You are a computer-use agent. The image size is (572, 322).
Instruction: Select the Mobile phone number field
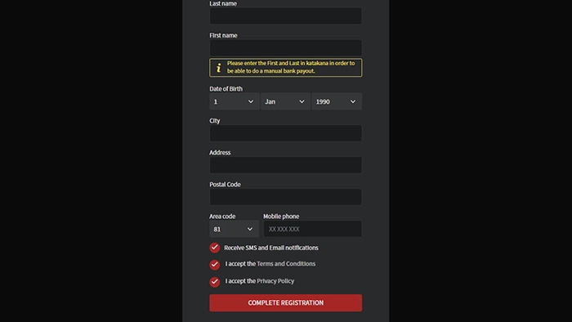pyautogui.click(x=313, y=229)
